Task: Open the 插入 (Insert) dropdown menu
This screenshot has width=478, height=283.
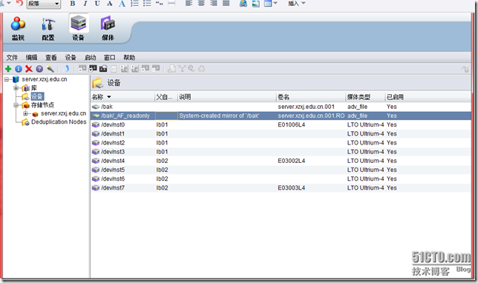Action: tap(297, 4)
